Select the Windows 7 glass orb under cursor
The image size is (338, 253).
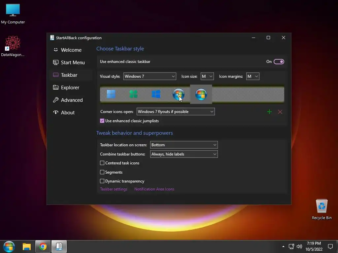click(179, 94)
